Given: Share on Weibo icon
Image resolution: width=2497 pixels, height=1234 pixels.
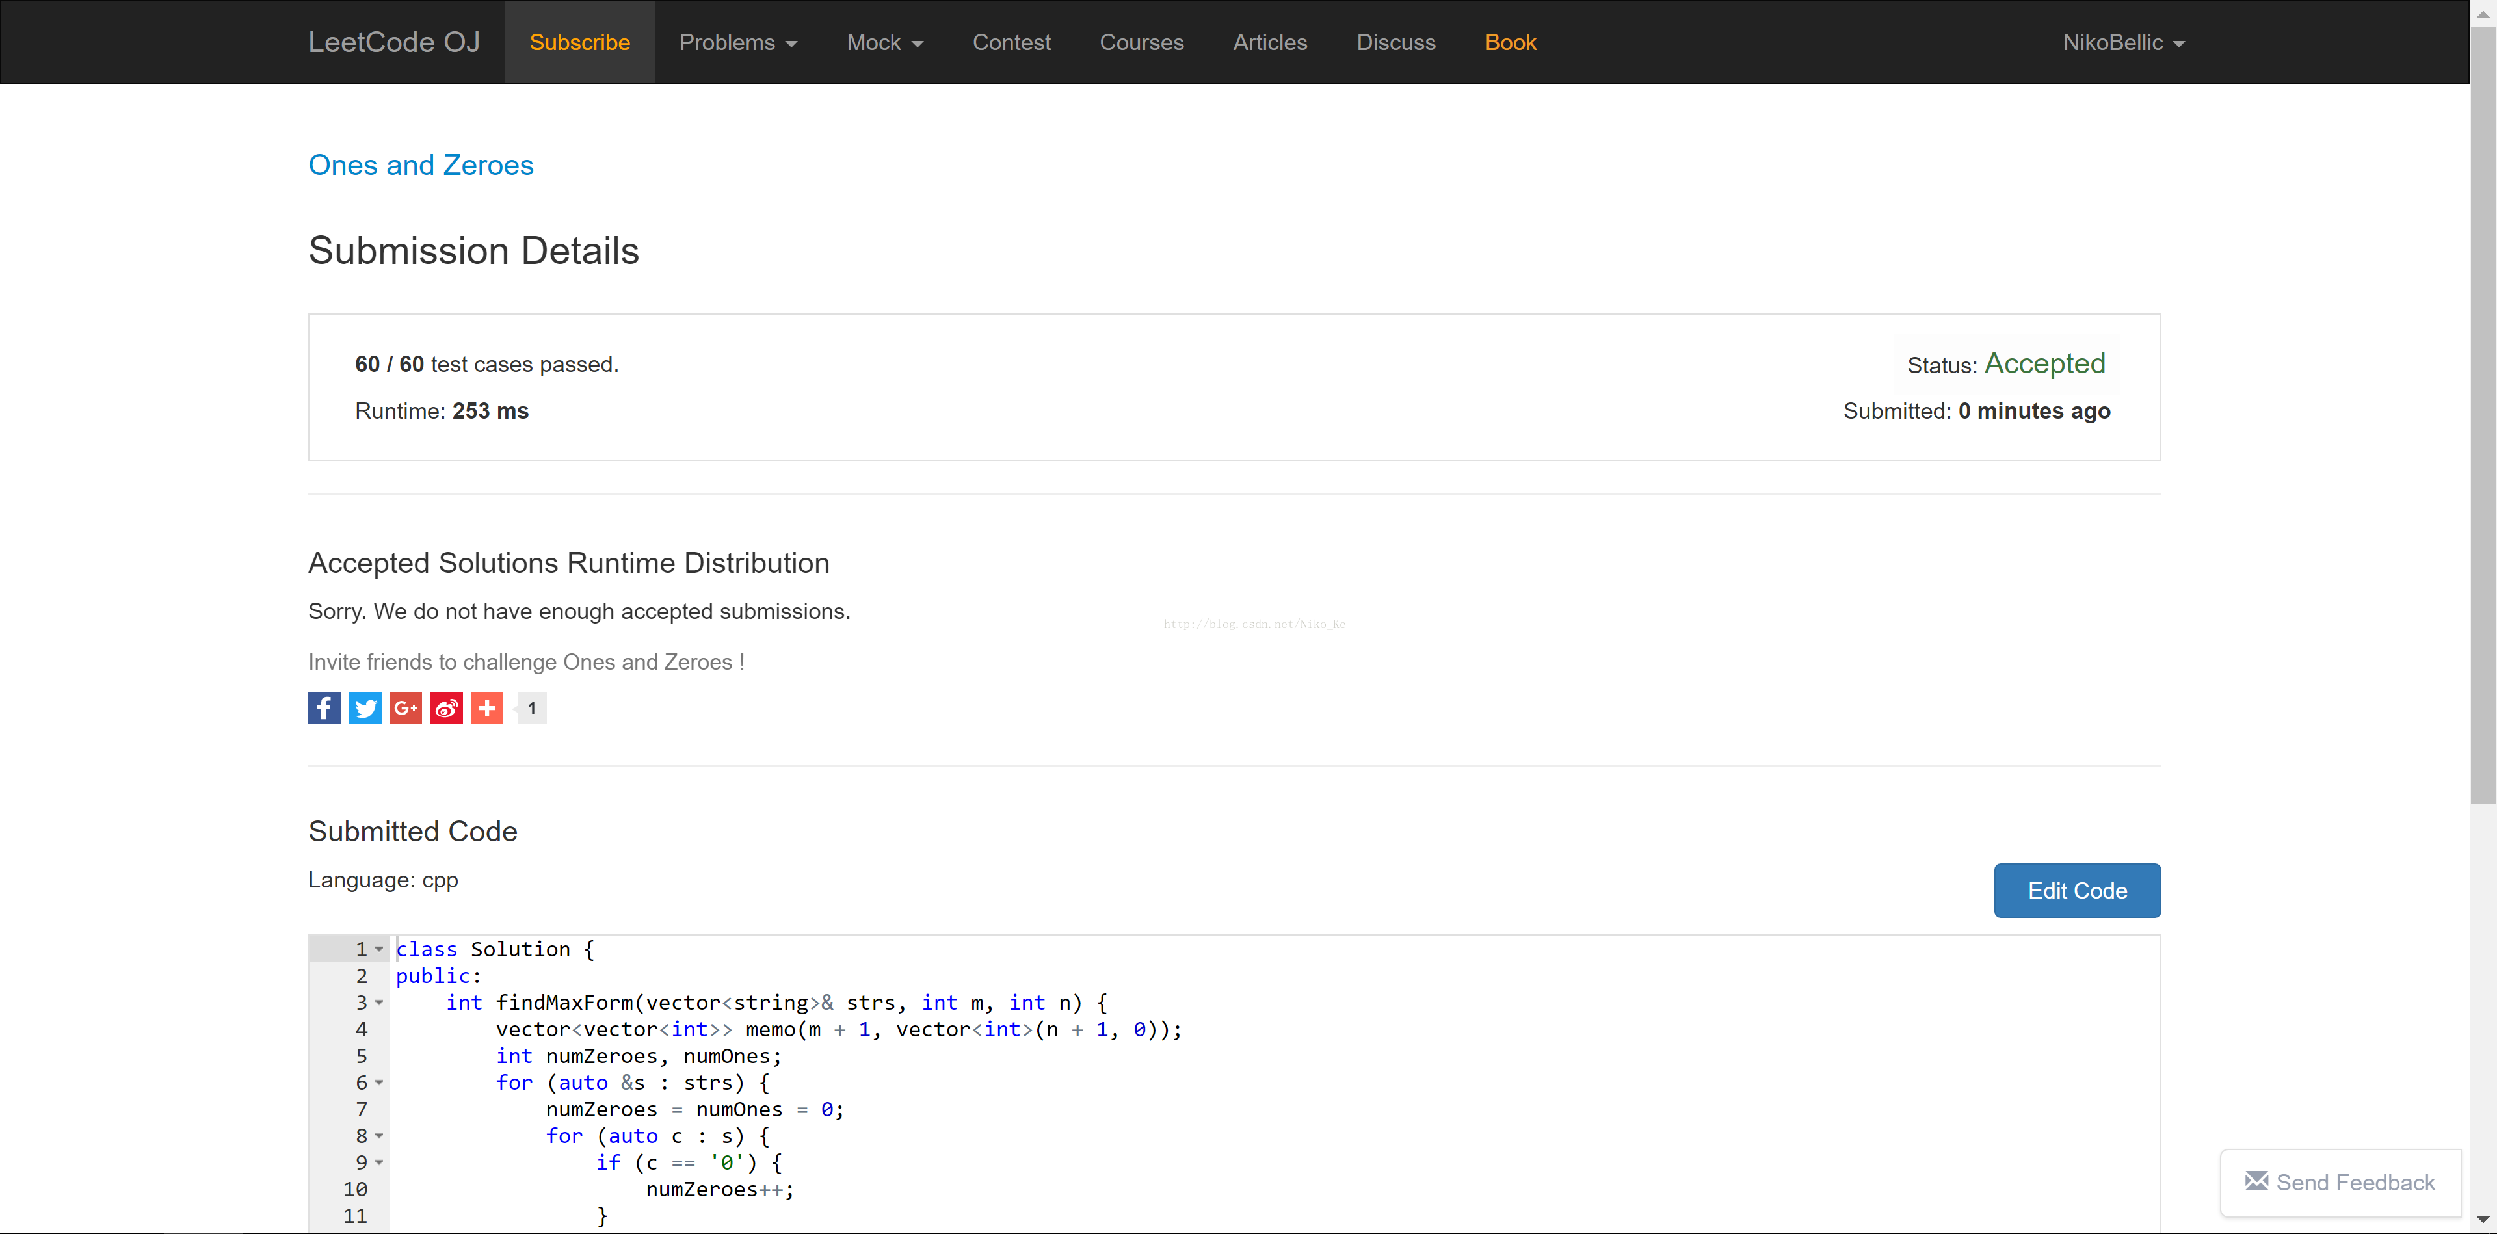Looking at the screenshot, I should click(446, 707).
